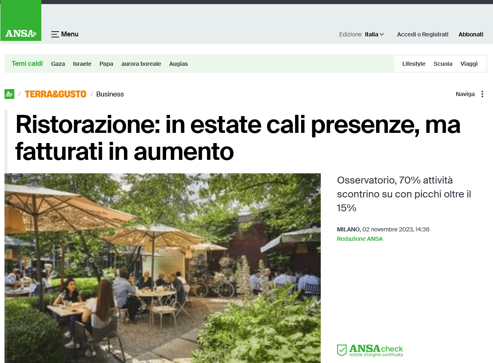The width and height of the screenshot is (493, 363).
Task: Select the Gaza hot topic
Action: (x=58, y=64)
